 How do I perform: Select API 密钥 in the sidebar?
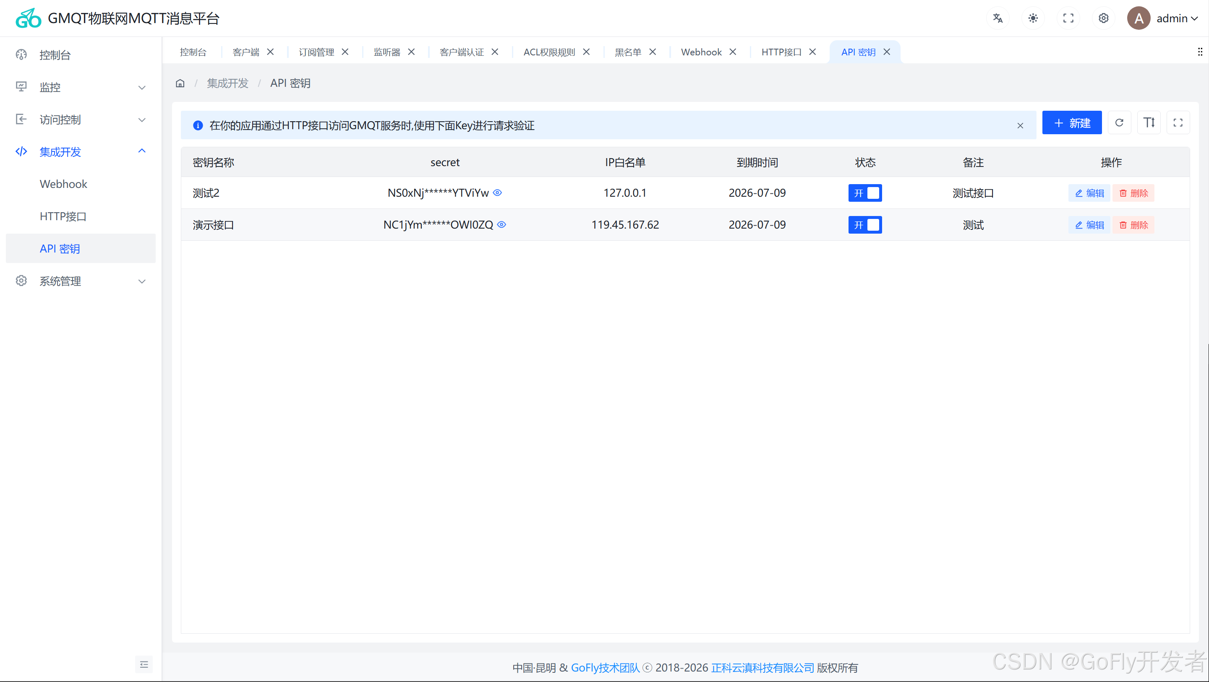point(81,249)
